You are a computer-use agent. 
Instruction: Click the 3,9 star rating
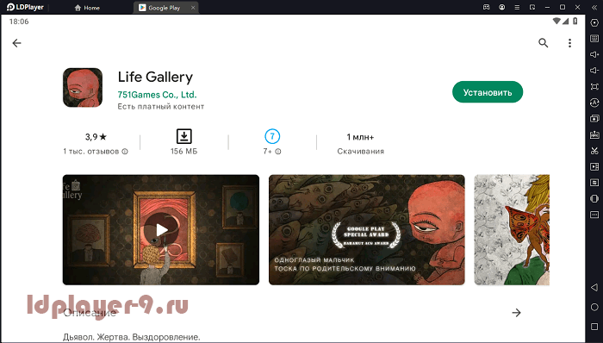click(x=96, y=137)
